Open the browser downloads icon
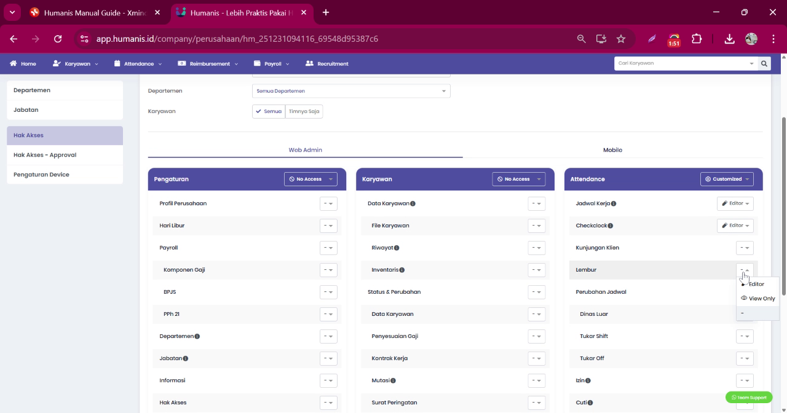Screen dimensions: 787x413 click(729, 39)
